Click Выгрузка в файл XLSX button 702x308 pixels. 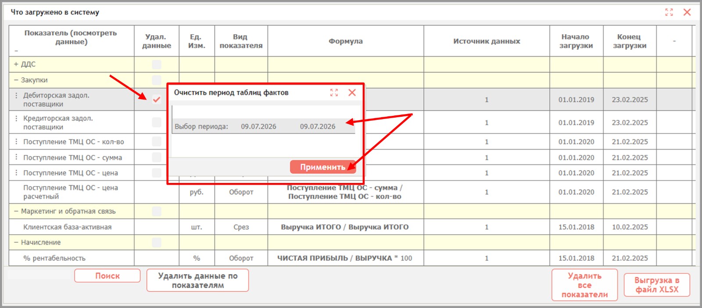[x=657, y=285]
